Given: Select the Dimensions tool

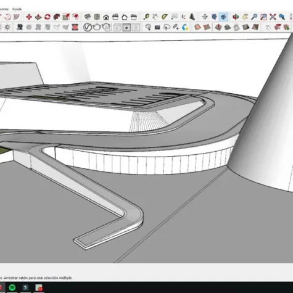Looking at the screenshot, I should click(x=155, y=17).
